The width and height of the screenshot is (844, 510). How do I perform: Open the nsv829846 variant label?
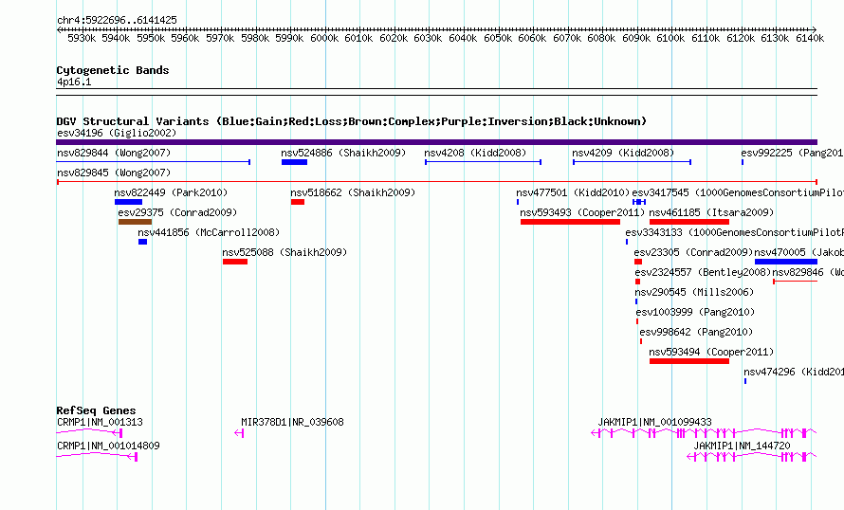click(807, 272)
